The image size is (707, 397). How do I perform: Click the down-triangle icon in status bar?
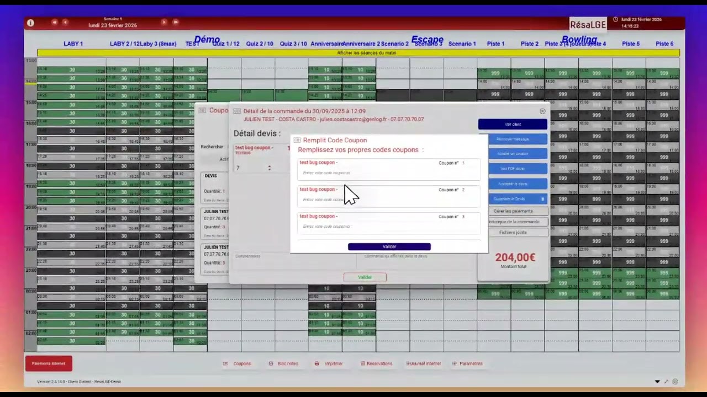657,382
